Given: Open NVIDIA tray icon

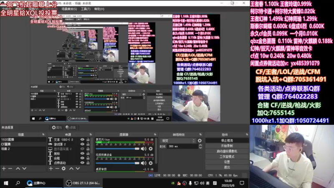Looking at the screenshot, I should 173,183.
